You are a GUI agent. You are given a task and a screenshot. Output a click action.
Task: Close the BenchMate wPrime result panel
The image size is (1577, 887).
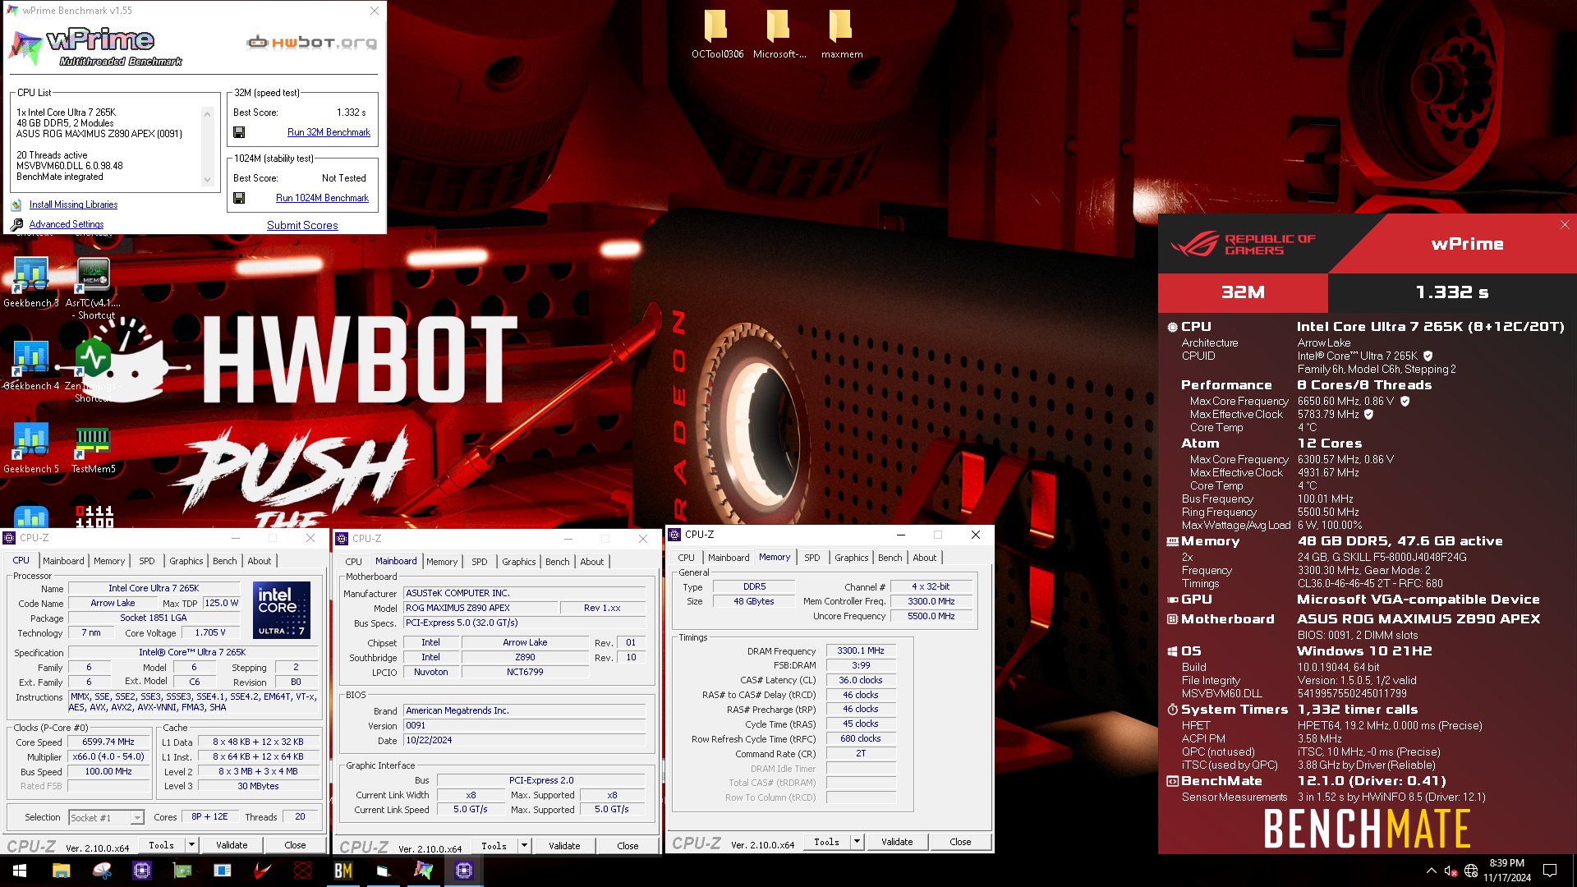click(x=1564, y=224)
